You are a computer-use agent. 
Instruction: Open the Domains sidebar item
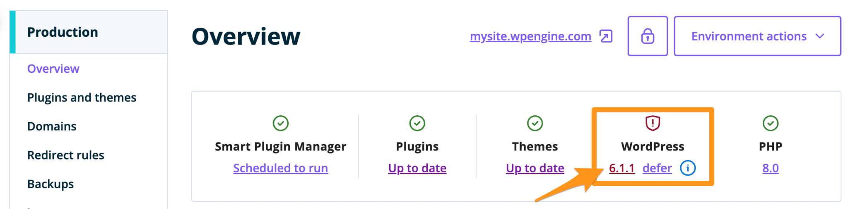coord(52,126)
